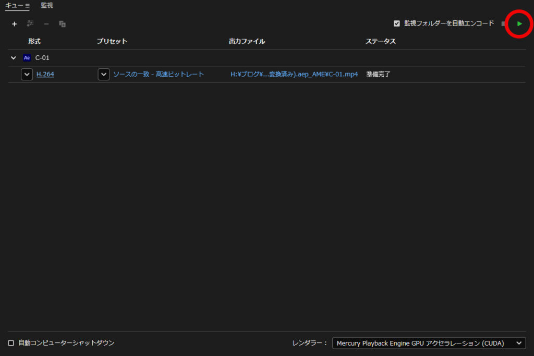
Task: Duplicate the selected queue item
Action: pos(62,24)
